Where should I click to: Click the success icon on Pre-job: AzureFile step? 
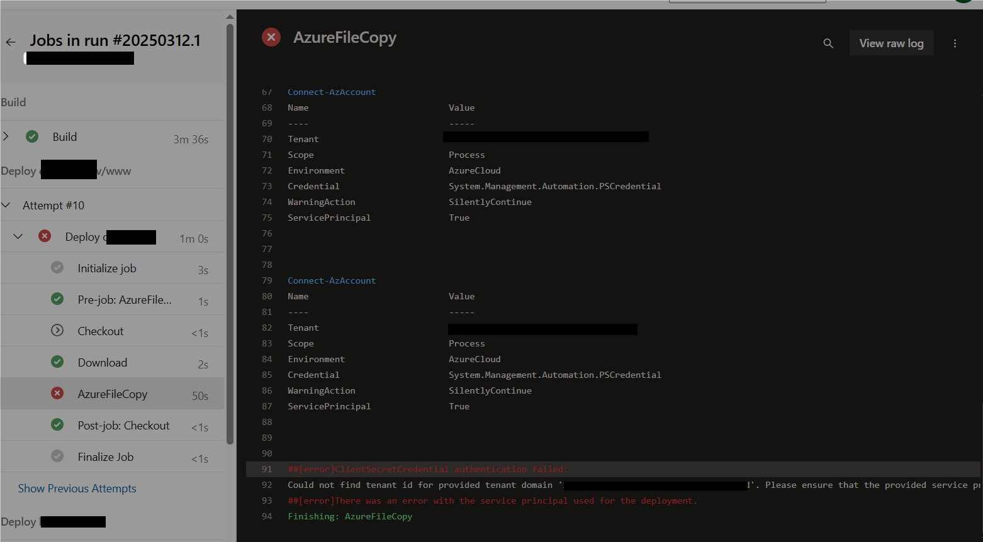57,299
